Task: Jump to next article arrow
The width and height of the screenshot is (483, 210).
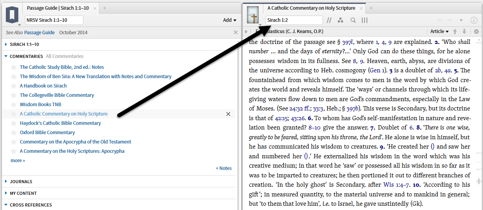Action: coord(464,31)
